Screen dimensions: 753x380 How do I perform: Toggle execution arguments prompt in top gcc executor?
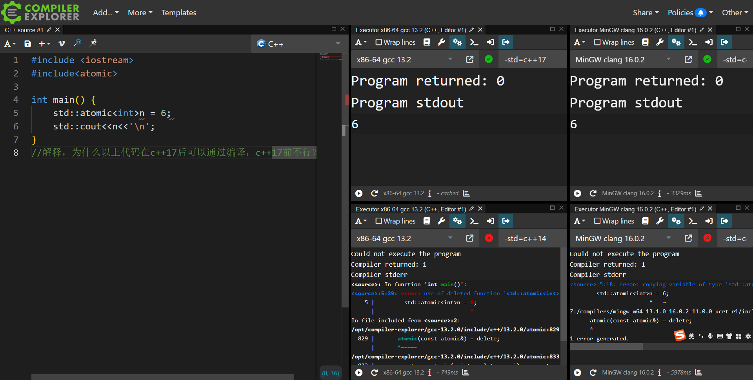point(474,42)
